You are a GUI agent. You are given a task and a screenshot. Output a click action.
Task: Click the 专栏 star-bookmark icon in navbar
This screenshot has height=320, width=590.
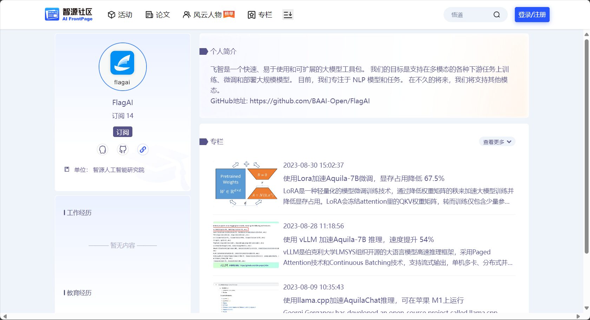pos(251,15)
